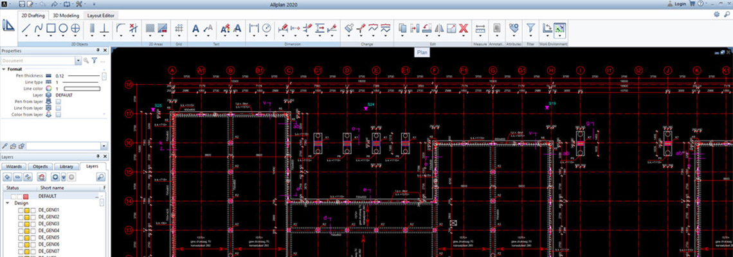Click the Line color swatch bar
Screen dimensions: 733x257
[x=82, y=88]
